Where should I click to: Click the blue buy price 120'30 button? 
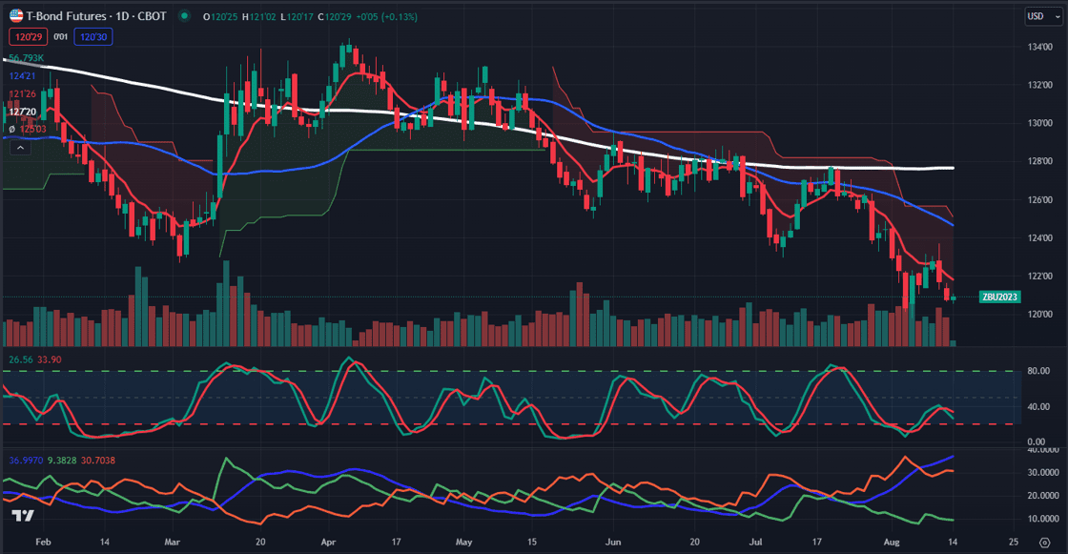coord(93,37)
